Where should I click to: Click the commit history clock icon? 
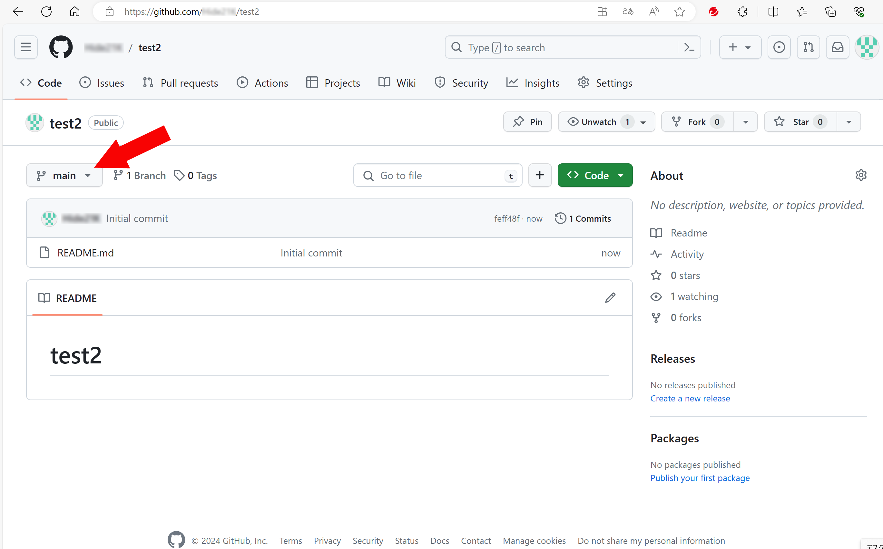560,218
